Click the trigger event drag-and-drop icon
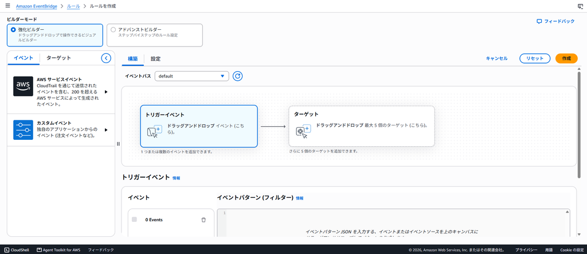 [x=154, y=132]
